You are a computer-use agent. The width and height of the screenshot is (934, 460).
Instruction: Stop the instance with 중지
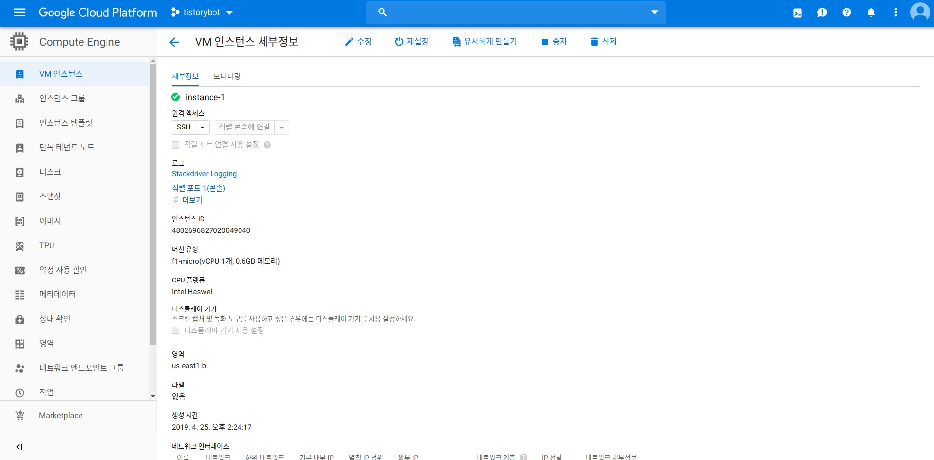(x=554, y=42)
